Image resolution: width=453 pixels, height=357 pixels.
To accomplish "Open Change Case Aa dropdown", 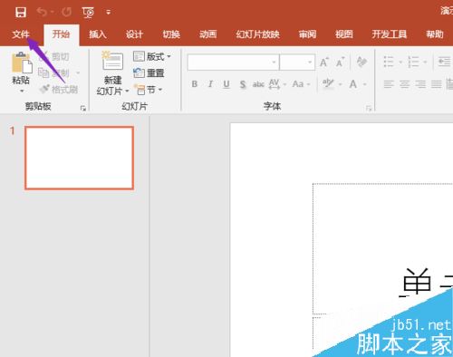I will click(301, 84).
